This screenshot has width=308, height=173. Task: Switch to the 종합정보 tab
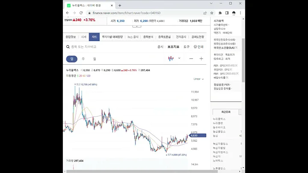click(71, 37)
